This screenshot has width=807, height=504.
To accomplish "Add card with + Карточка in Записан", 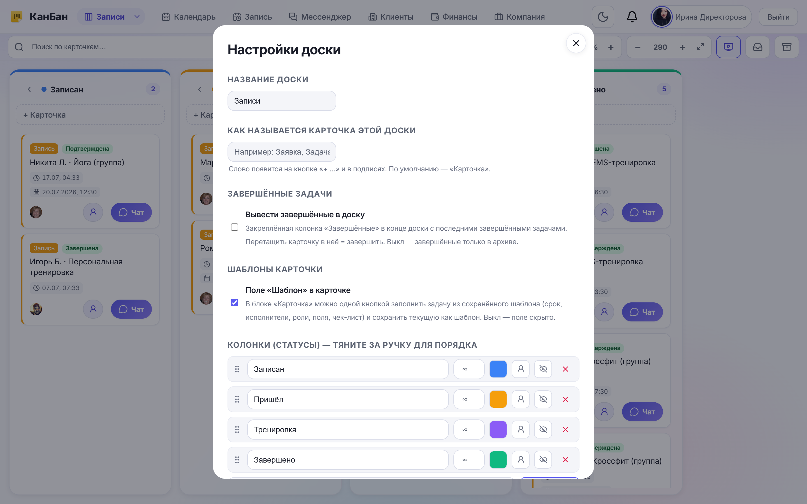I will coord(90,115).
